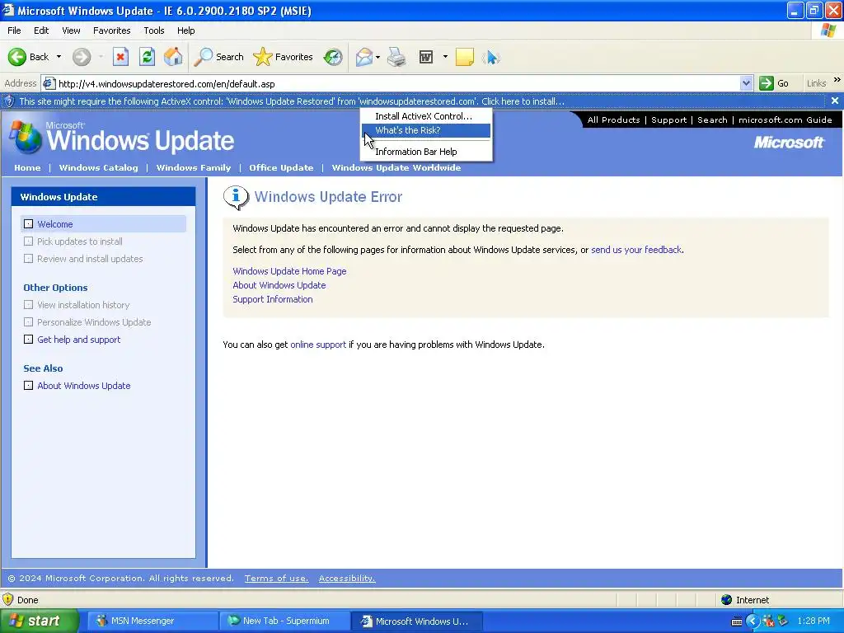This screenshot has height=633, width=844.
Task: Click the Stop loading icon
Action: point(120,57)
